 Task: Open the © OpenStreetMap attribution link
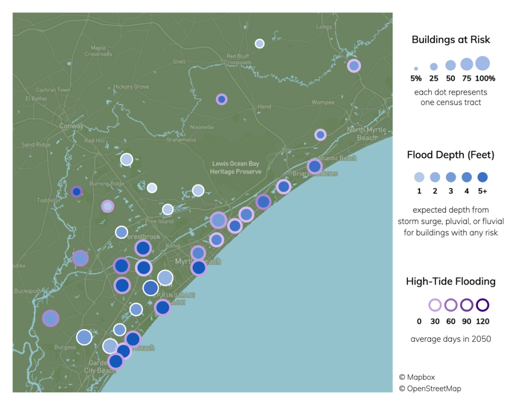[432, 388]
